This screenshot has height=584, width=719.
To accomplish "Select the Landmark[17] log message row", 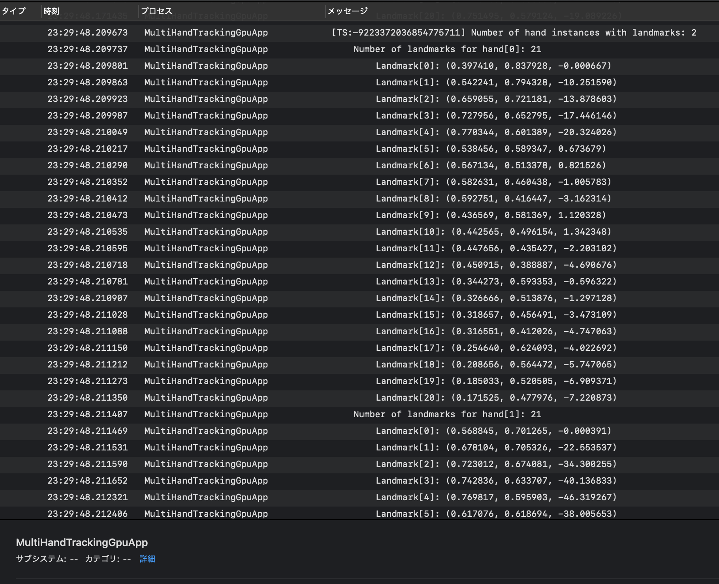I will (x=496, y=348).
